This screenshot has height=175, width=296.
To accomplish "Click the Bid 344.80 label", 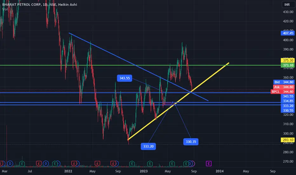I will 284,82.
